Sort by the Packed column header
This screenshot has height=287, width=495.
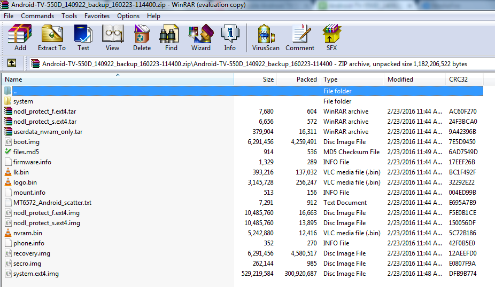(299, 79)
